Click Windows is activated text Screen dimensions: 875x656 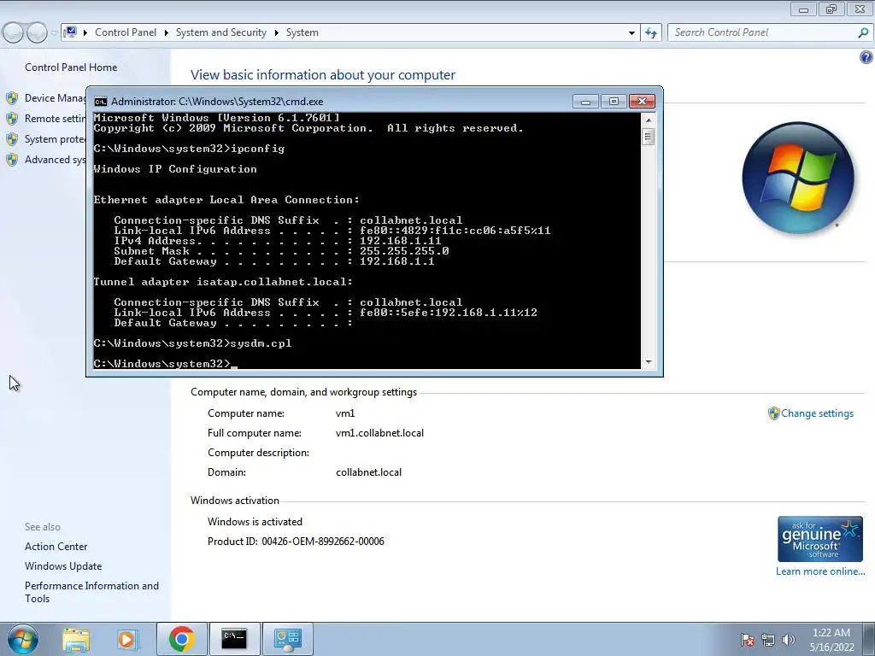click(x=255, y=522)
